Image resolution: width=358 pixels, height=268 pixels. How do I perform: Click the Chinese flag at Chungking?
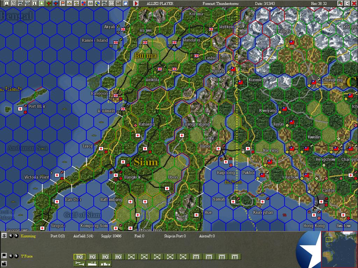(x=314, y=82)
